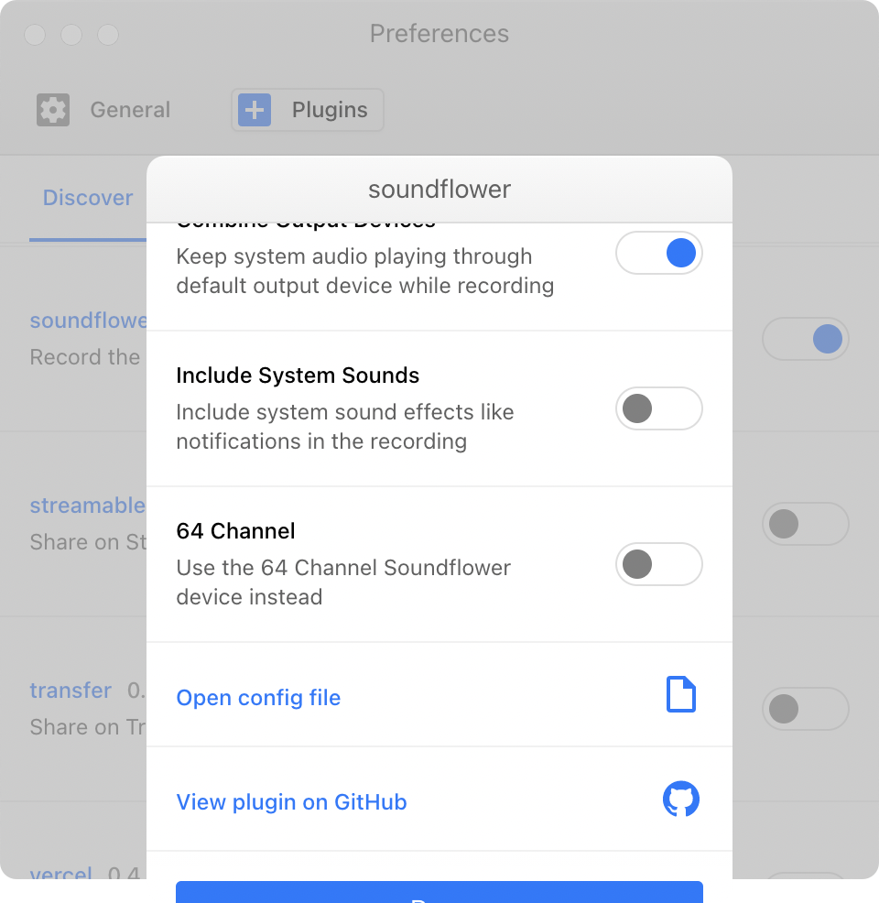879x903 pixels.
Task: Click the soundflower plugin name link
Action: (88, 321)
